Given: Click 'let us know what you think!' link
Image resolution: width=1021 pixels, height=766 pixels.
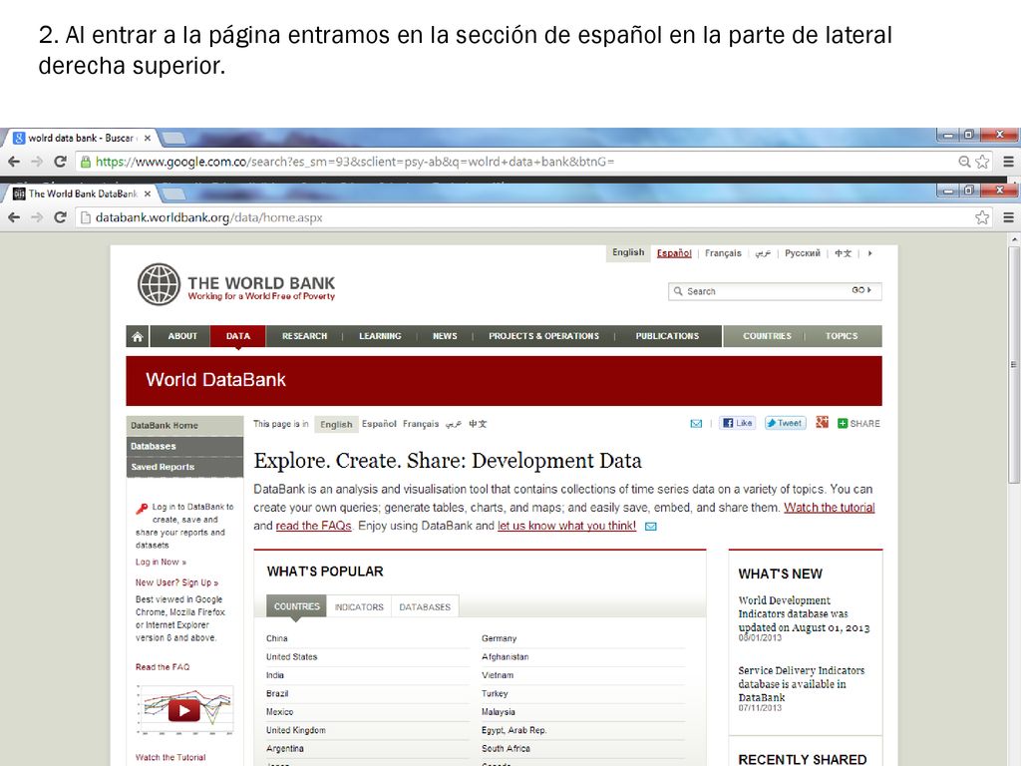Looking at the screenshot, I should [x=566, y=526].
